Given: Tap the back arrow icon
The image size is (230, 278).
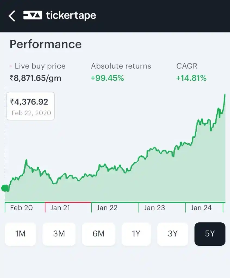Looking at the screenshot, I should (x=12, y=16).
